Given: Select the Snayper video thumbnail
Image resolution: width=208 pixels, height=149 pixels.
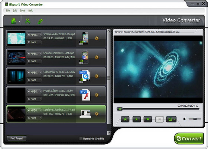Looking at the screenshot, I should tap(16, 57).
